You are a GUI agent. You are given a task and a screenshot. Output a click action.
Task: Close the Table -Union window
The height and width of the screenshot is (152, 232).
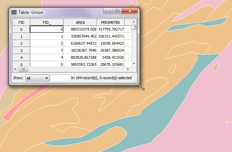(130, 11)
